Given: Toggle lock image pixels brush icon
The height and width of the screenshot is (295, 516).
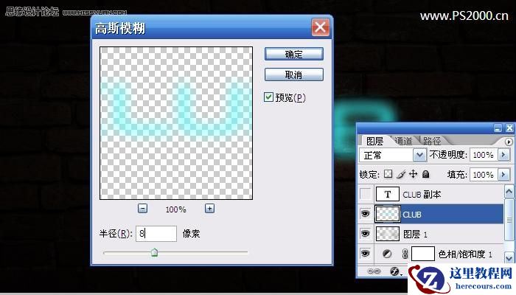Looking at the screenshot, I should pos(401,174).
